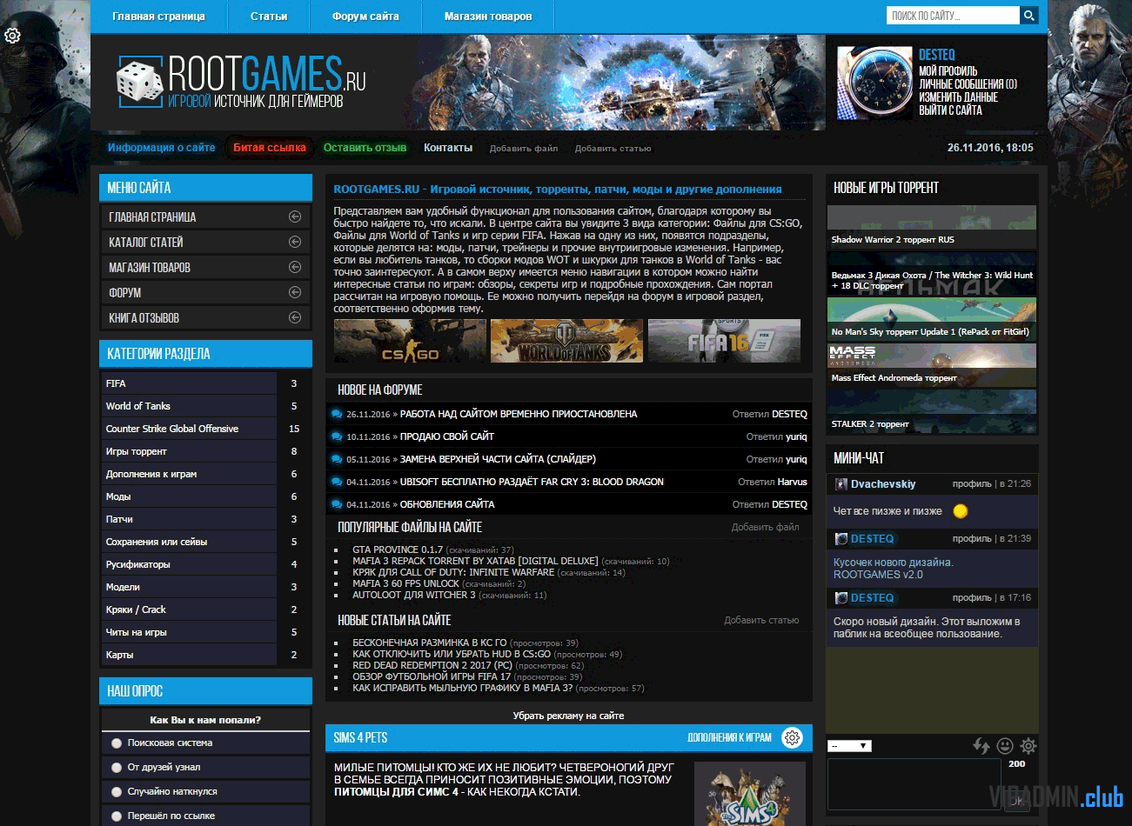Open Dvachevskiy профиль link in mini-chat
The image size is (1132, 826).
pos(972,484)
